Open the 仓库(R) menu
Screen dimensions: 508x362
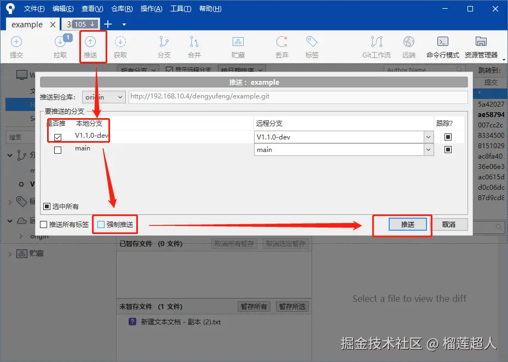point(122,8)
